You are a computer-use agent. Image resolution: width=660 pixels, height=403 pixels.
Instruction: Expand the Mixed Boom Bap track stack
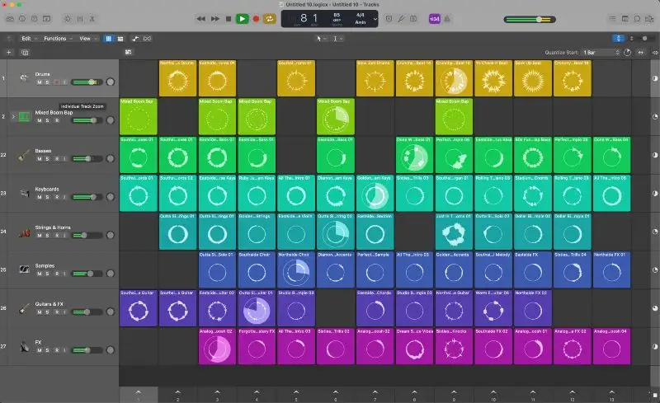point(14,116)
